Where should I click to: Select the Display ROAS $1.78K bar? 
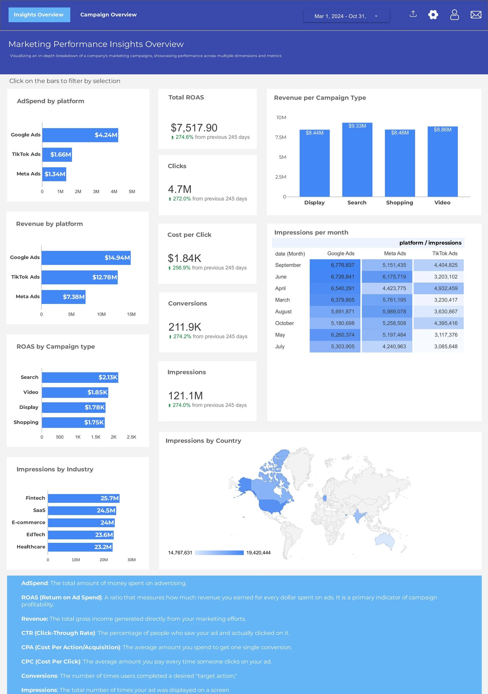click(x=74, y=407)
